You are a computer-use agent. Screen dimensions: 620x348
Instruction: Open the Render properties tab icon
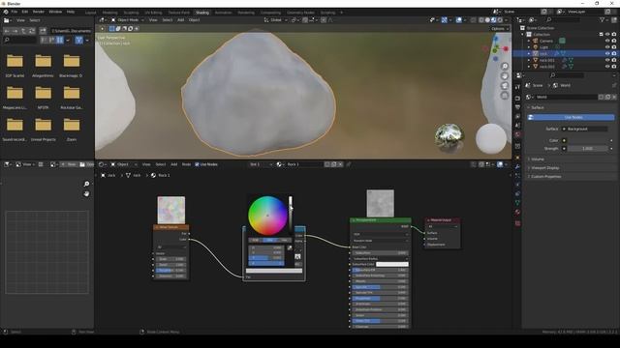coord(517,98)
